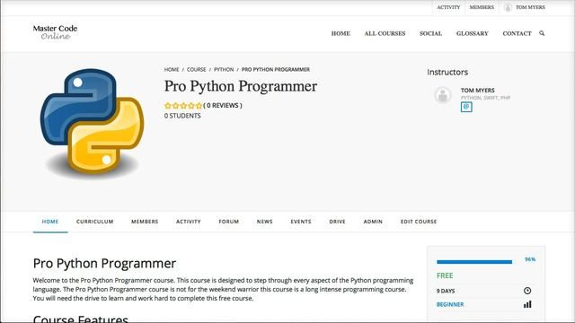The height and width of the screenshot is (323, 575).
Task: Click the course progress bar
Action: point(474,262)
